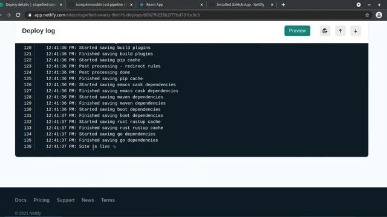Select line 131 Finished saving boot dependencies
Viewport: 387px width, 217px height.
point(105,115)
